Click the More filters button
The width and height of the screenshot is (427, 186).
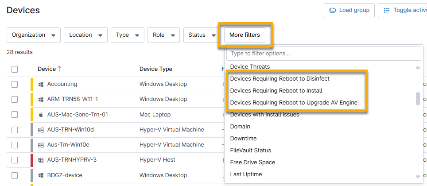click(245, 35)
